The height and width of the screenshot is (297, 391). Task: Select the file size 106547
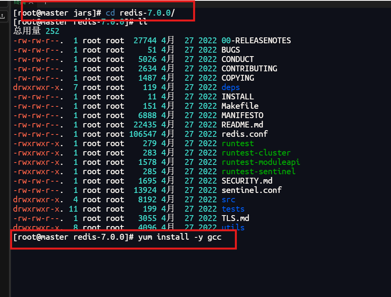coord(143,134)
